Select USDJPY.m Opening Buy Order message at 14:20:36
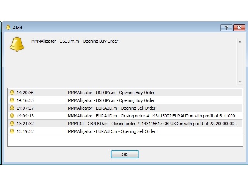Image resolution: width=248 pixels, height=186 pixels. (111, 93)
